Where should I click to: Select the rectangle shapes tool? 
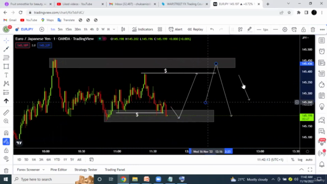click(6, 66)
